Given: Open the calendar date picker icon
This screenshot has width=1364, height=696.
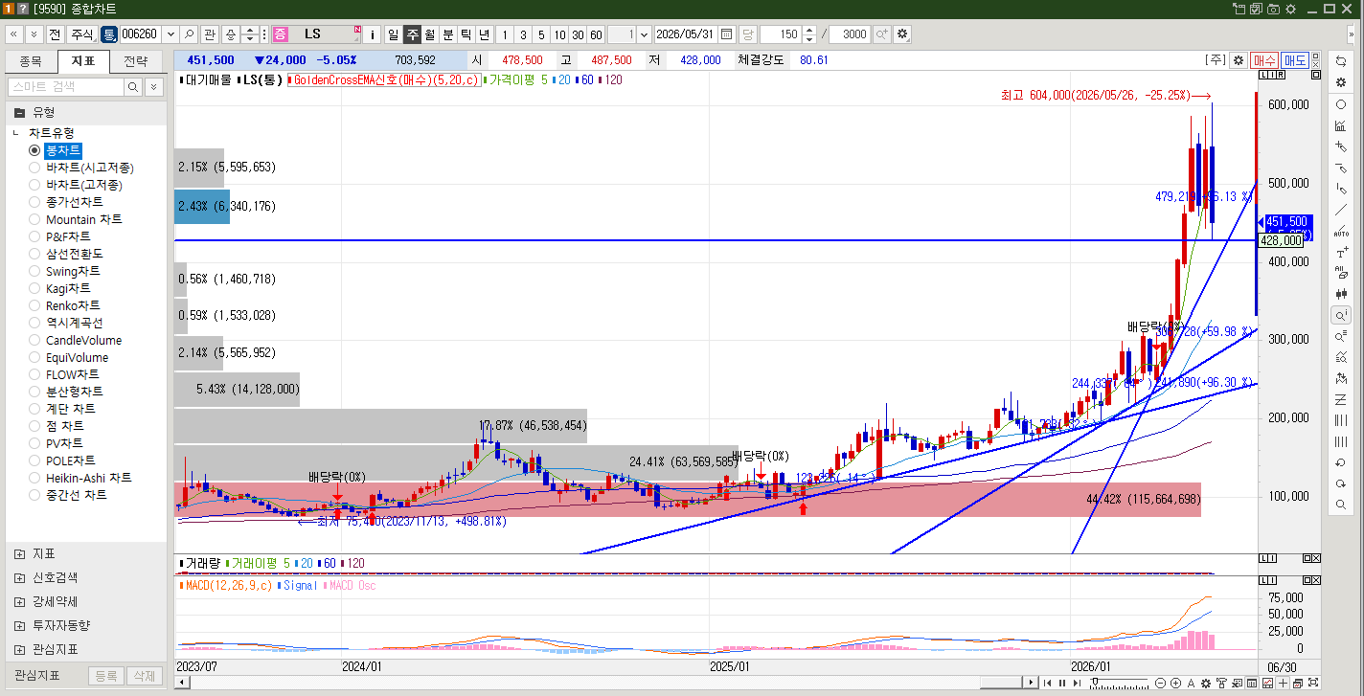Looking at the screenshot, I should (x=726, y=34).
